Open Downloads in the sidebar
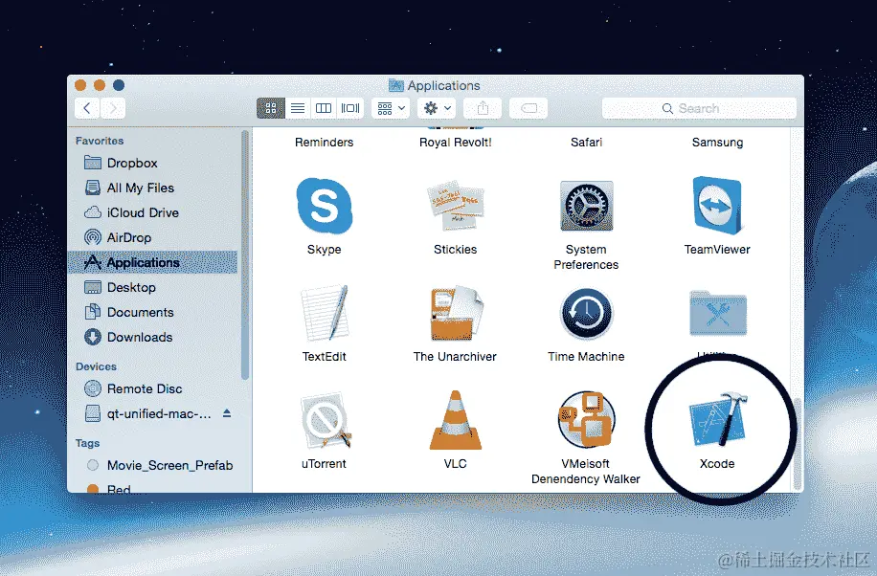Viewport: 877px width, 576px height. click(152, 337)
